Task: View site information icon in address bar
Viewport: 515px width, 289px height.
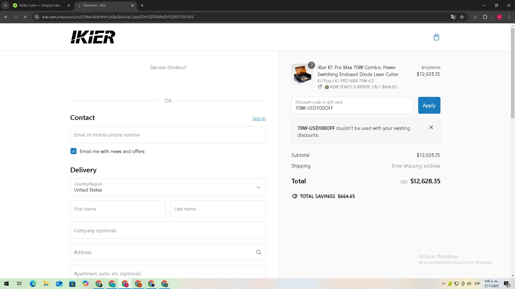Action: pyautogui.click(x=37, y=17)
